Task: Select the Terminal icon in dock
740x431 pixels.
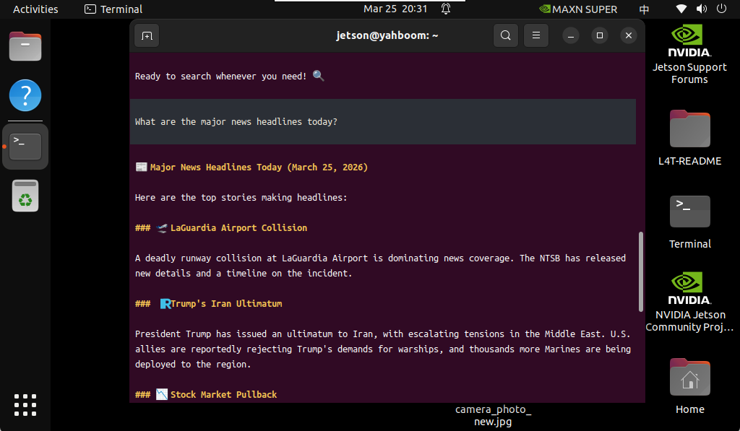Action: [25, 146]
